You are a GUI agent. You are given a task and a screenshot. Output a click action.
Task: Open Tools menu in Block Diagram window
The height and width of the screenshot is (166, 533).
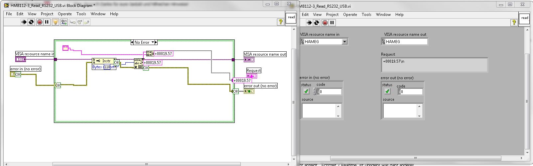click(81, 14)
